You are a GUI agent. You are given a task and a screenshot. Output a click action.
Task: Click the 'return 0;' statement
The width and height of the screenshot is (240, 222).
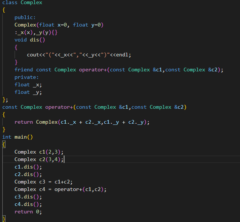click(x=28, y=212)
